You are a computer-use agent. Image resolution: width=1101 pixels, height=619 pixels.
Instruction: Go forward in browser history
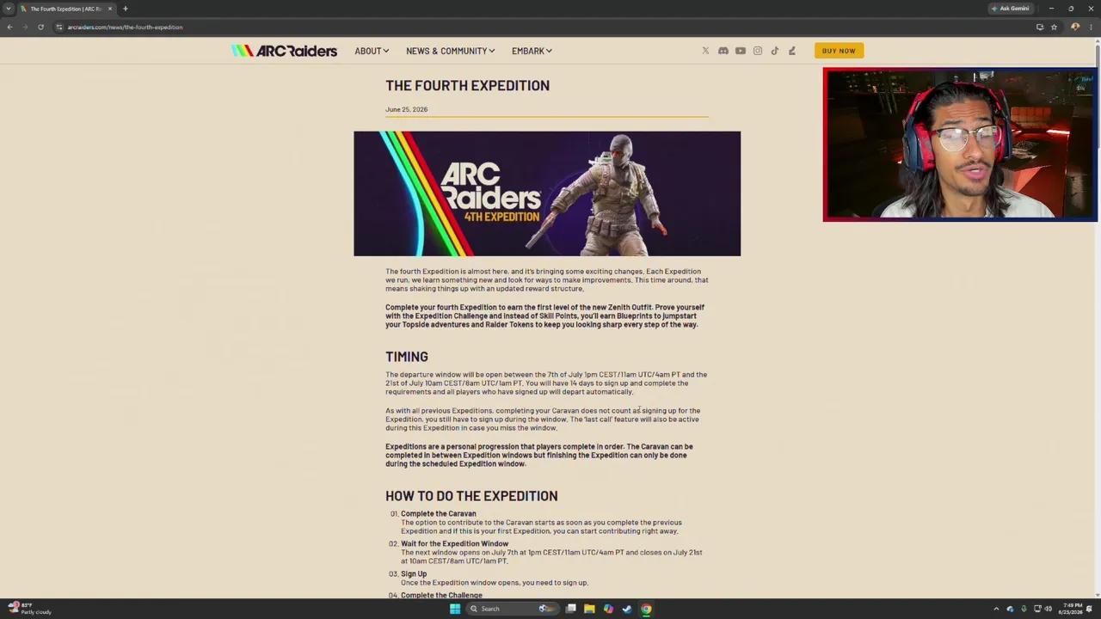pyautogui.click(x=25, y=27)
